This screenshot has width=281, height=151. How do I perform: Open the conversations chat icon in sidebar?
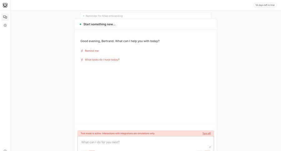click(x=5, y=17)
